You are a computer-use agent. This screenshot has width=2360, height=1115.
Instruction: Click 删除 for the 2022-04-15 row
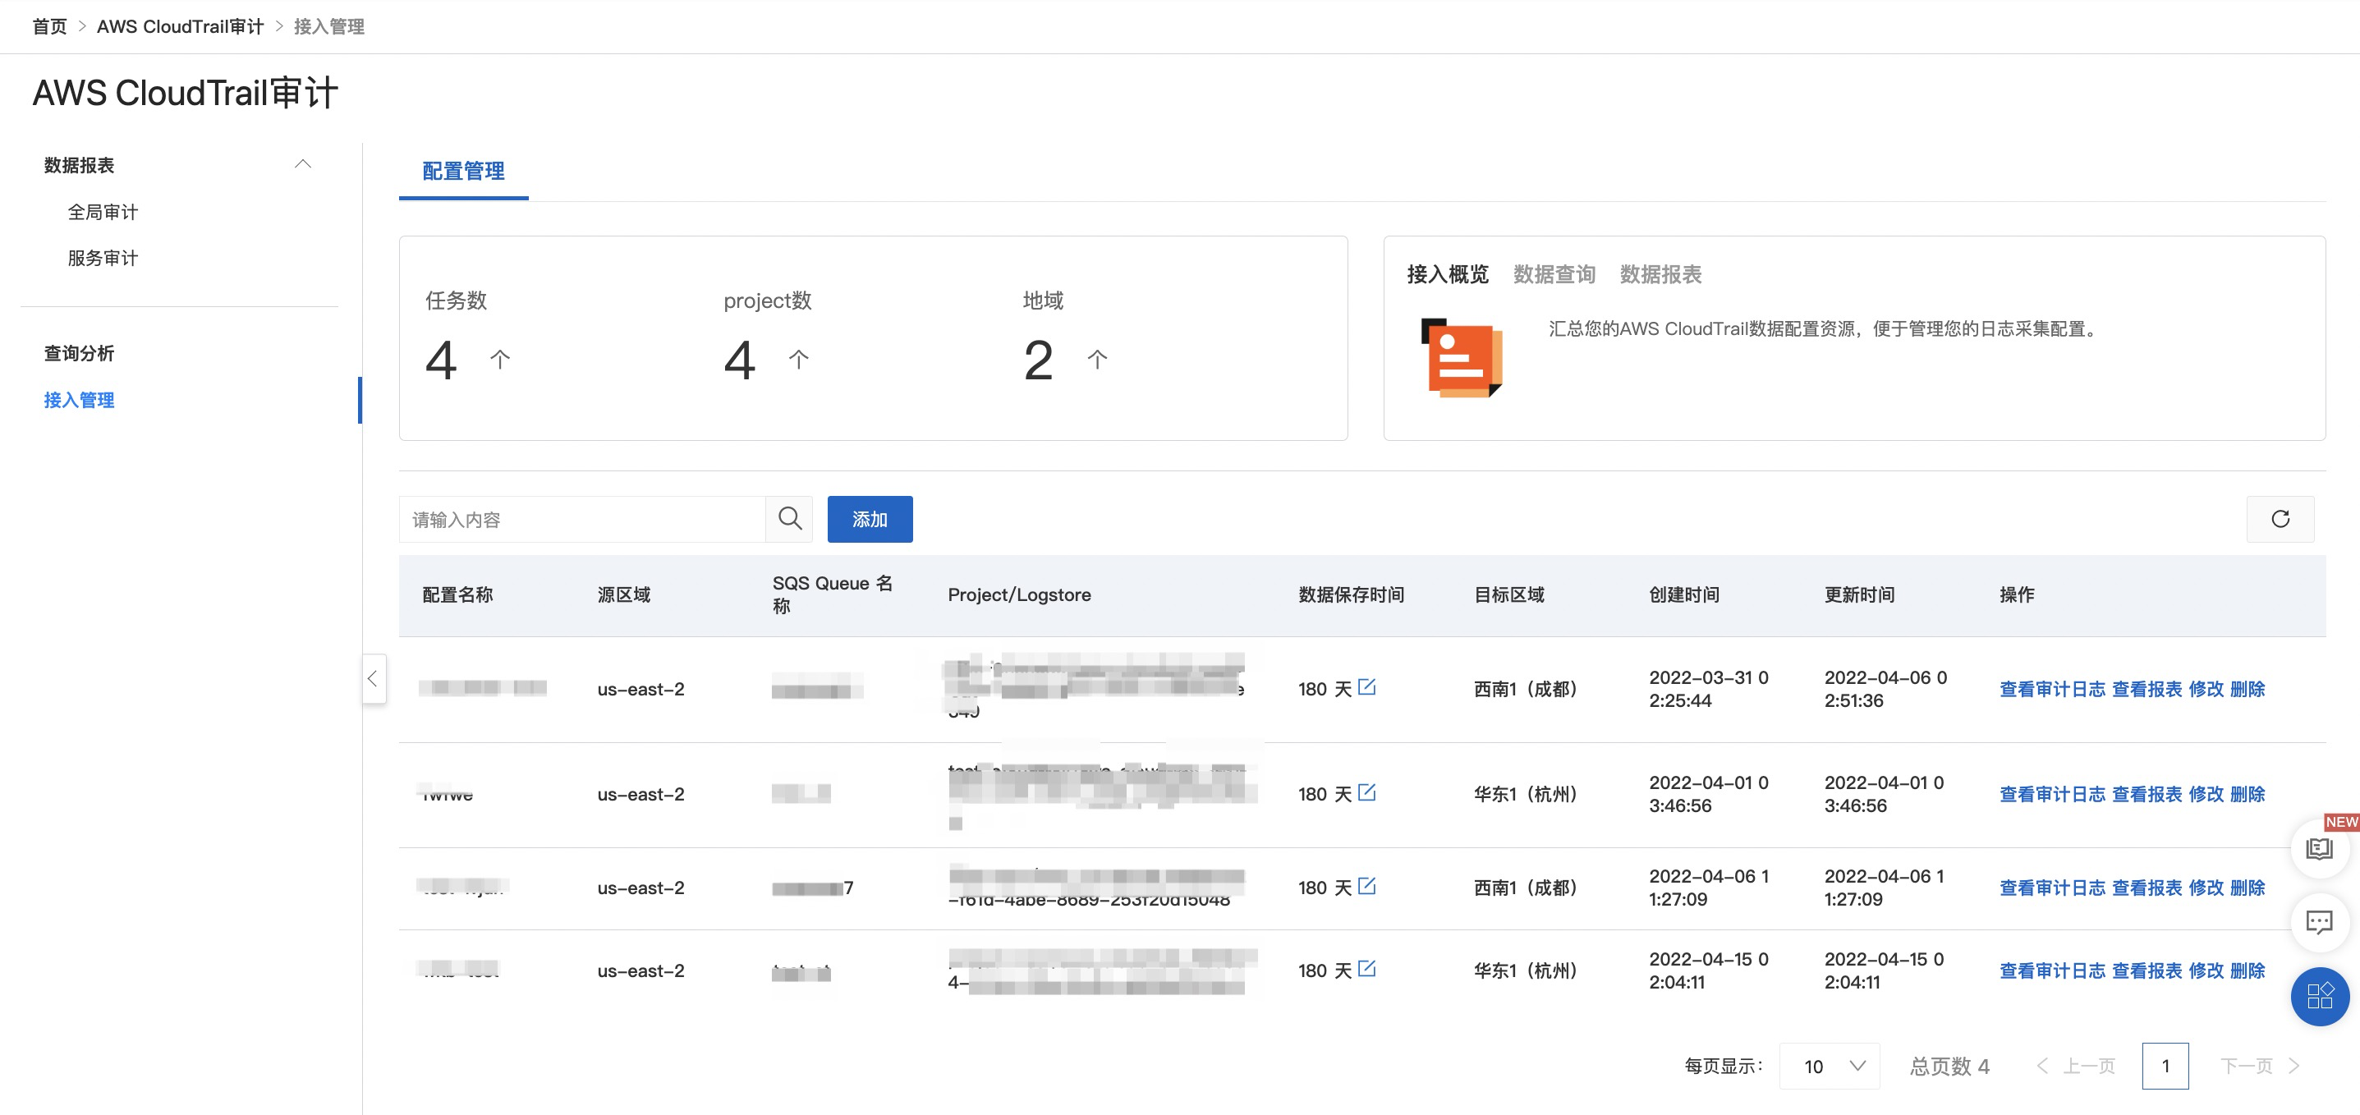2248,970
